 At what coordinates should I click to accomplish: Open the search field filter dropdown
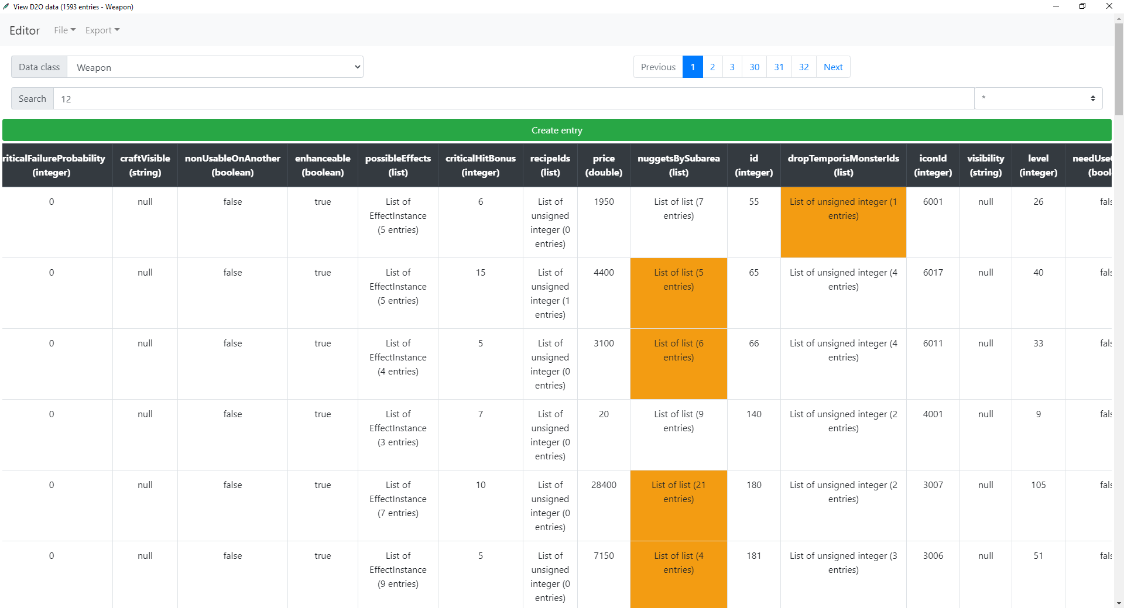(x=1038, y=99)
